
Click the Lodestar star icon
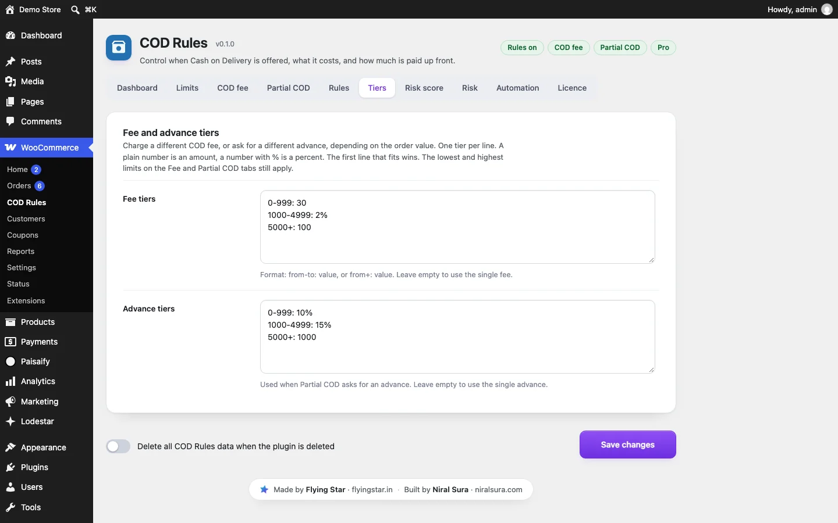coord(10,421)
